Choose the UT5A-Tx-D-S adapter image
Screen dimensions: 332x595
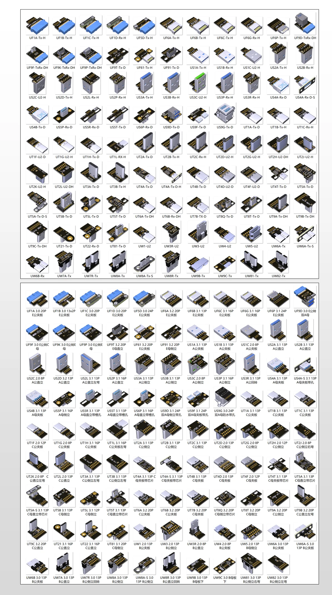(x=37, y=203)
